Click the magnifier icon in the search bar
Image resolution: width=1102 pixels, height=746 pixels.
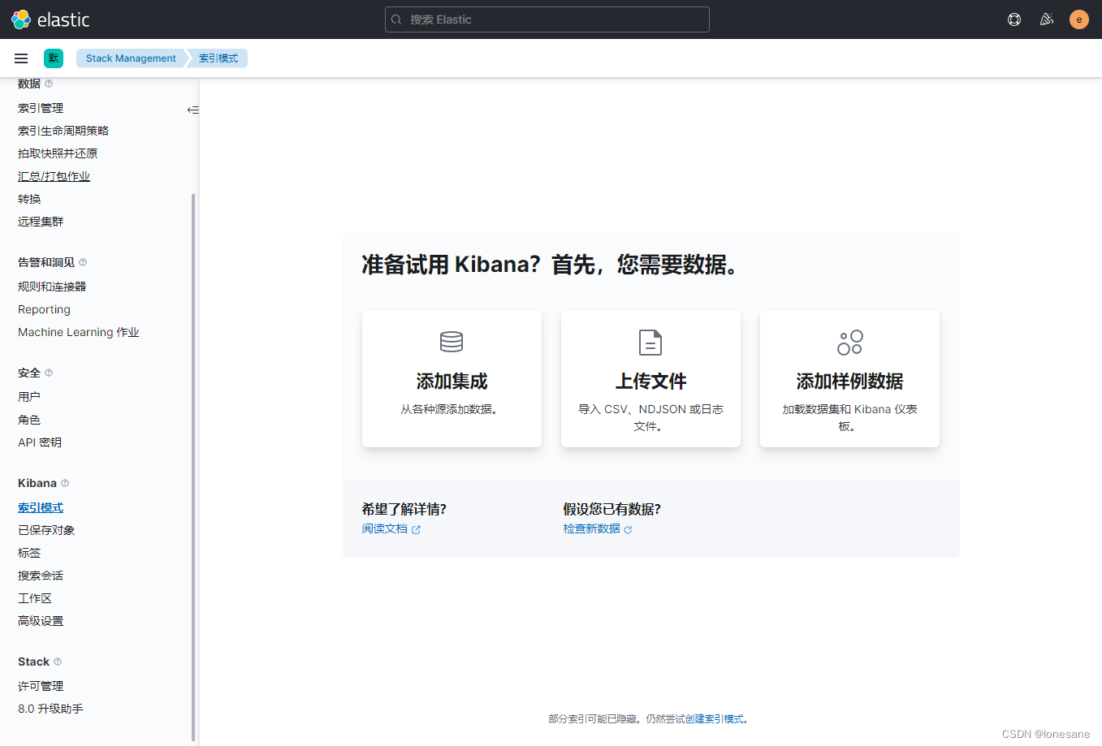(x=396, y=19)
